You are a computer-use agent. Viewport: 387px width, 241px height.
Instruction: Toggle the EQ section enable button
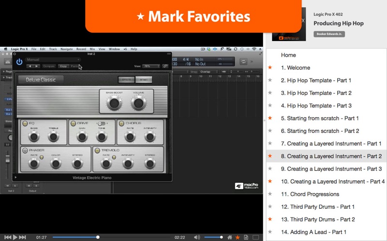pos(25,123)
